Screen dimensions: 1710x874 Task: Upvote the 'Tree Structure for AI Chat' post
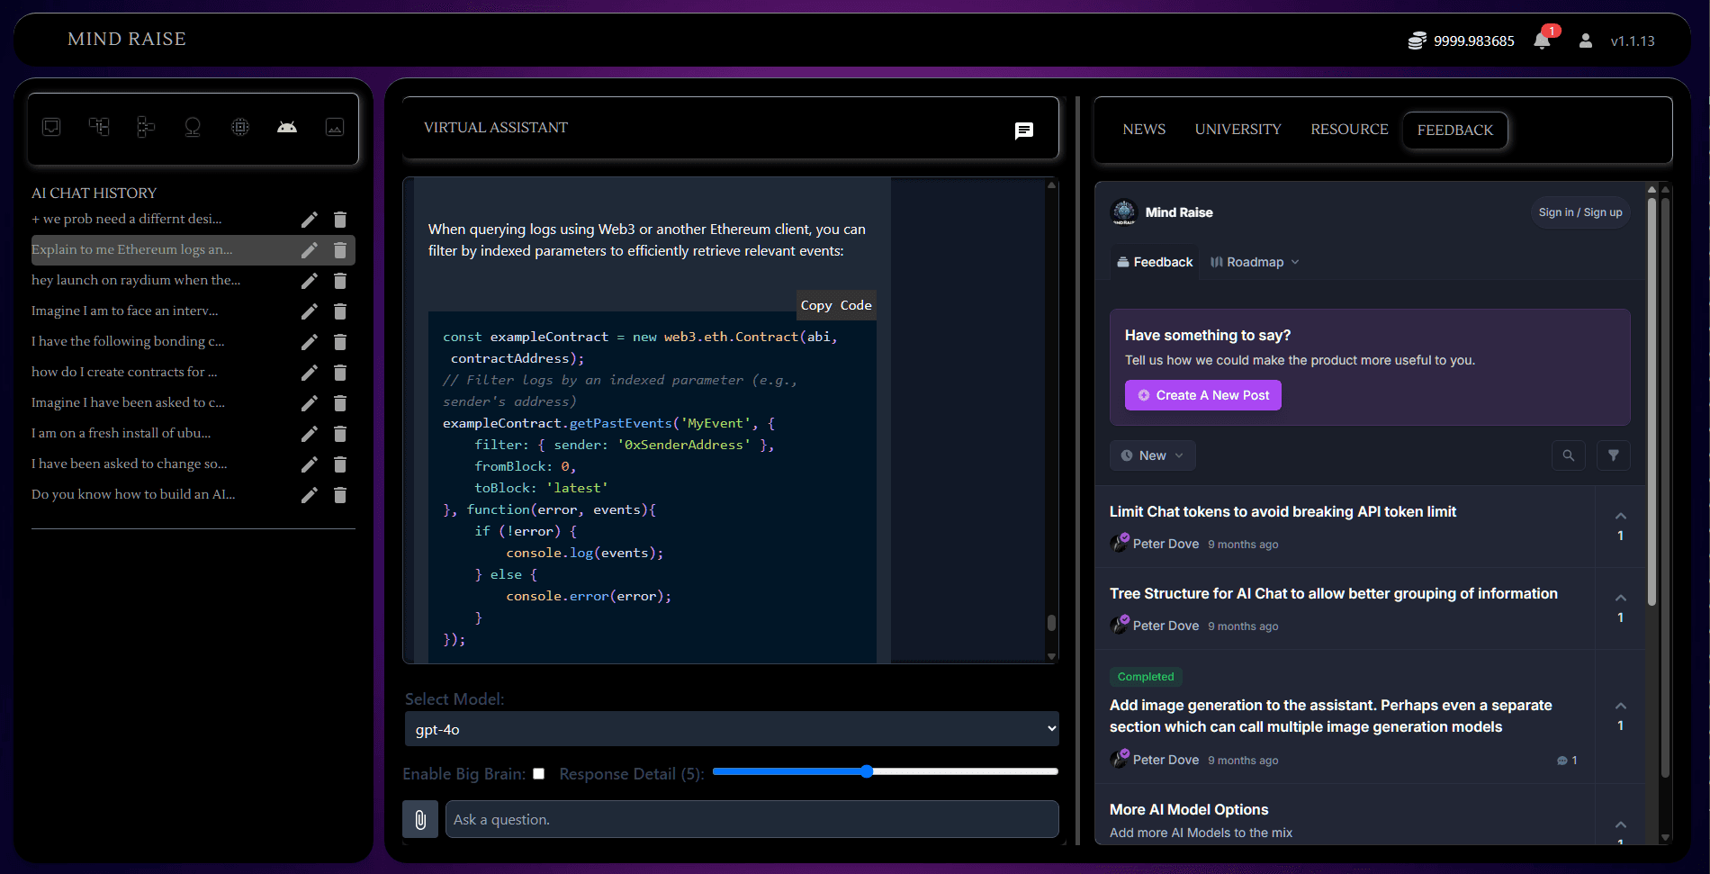(1620, 599)
